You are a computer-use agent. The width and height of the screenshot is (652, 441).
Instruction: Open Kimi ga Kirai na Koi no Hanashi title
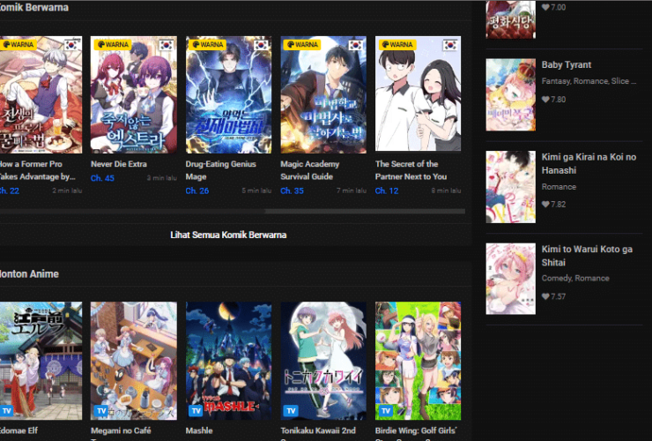pos(589,164)
